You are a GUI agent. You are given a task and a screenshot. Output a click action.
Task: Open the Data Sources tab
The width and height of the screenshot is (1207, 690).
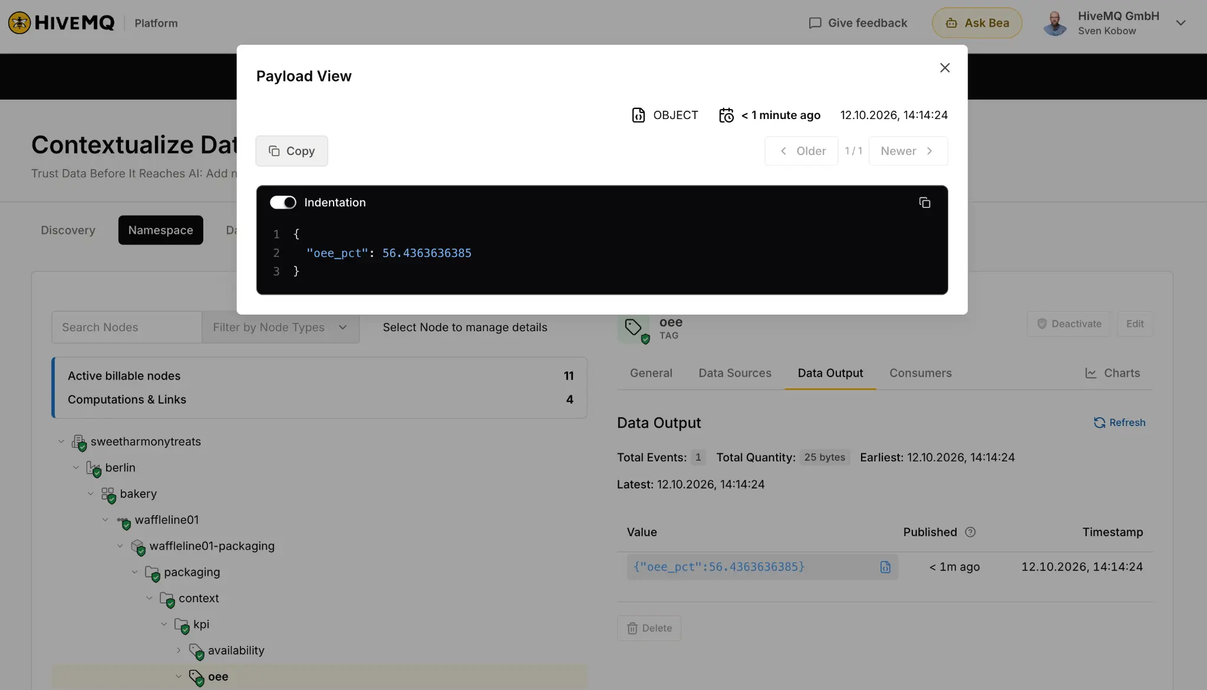(x=735, y=373)
